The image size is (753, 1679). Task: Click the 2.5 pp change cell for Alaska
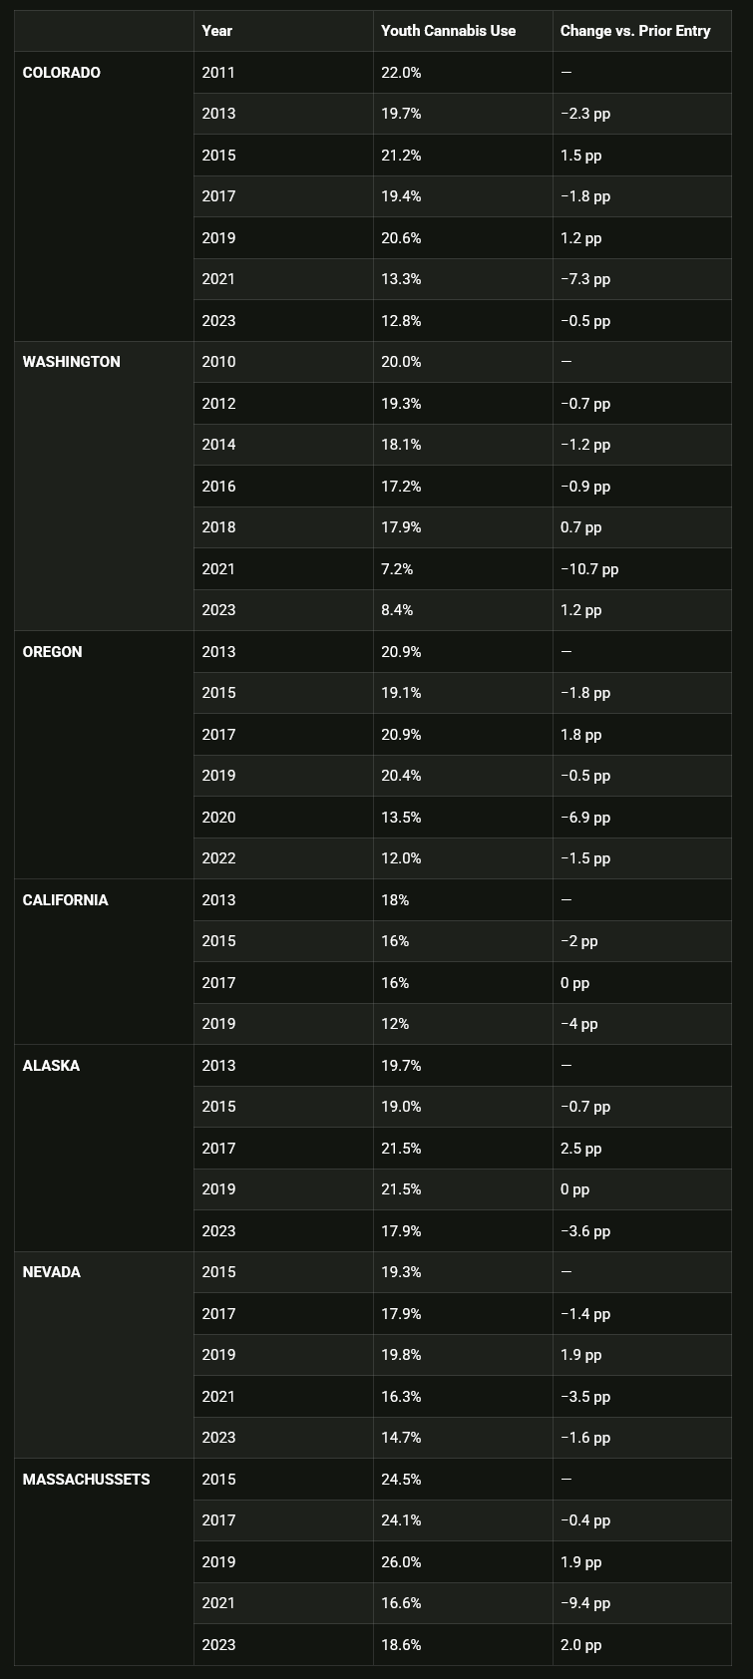pyautogui.click(x=581, y=1149)
